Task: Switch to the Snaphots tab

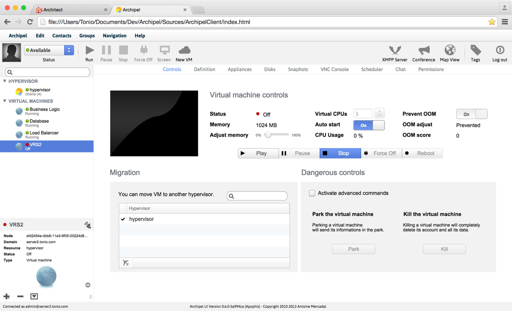Action: [298, 69]
